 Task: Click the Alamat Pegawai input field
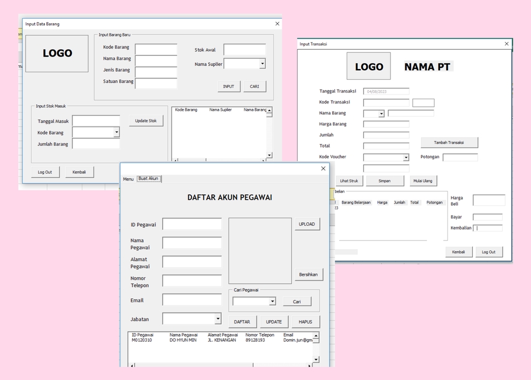192,262
